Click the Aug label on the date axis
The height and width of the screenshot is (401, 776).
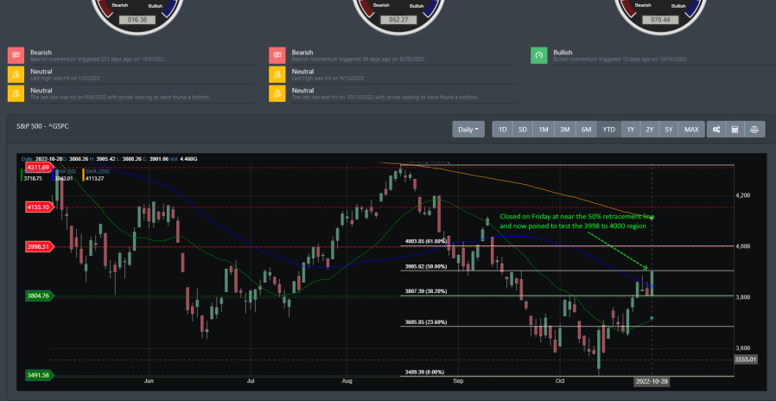tap(347, 381)
